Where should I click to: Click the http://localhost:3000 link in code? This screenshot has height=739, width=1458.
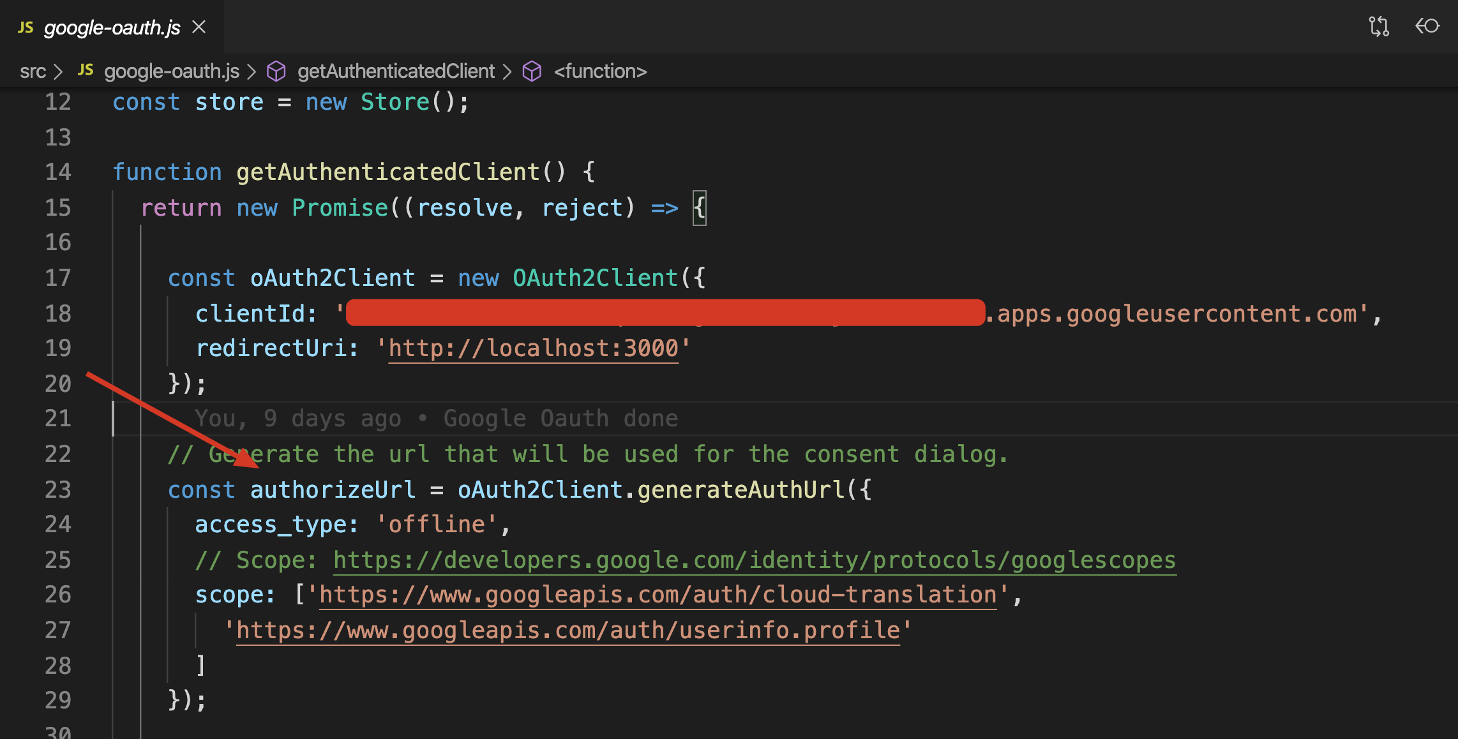[x=533, y=348]
